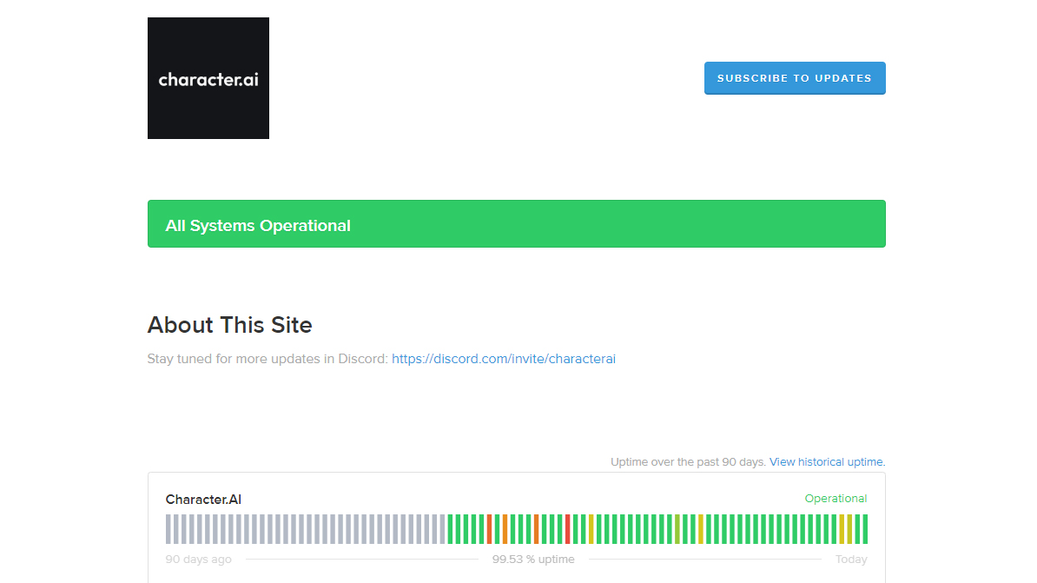Select the first gray bar in uptime chart
Screen dimensions: 1037x583
(168, 529)
